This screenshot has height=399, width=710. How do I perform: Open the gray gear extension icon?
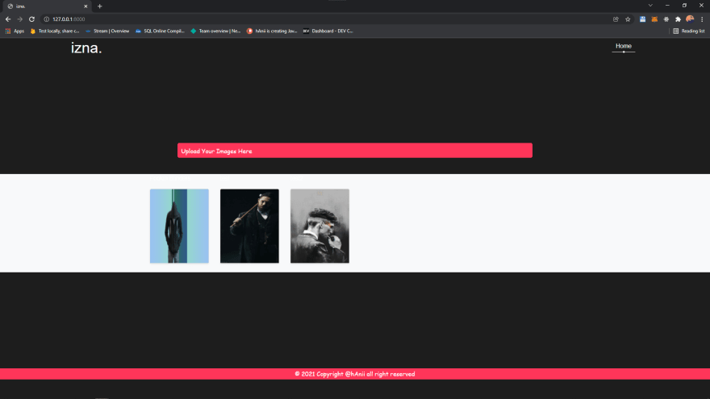click(666, 19)
